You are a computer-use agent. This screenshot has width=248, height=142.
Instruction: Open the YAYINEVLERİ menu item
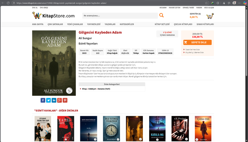coord(94,24)
